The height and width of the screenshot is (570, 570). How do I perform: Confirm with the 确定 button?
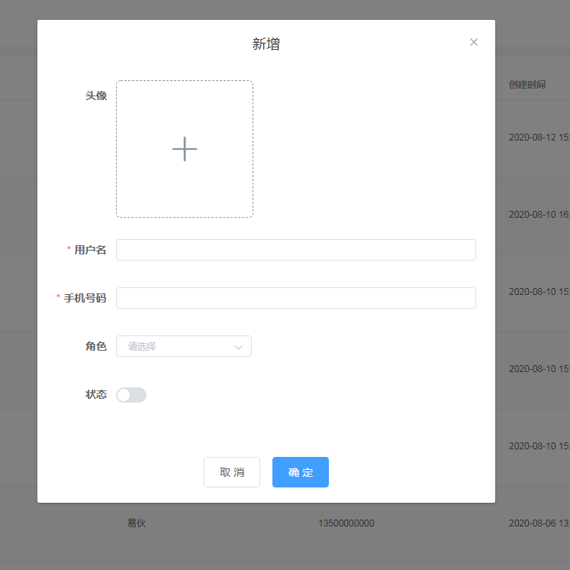[x=301, y=472]
